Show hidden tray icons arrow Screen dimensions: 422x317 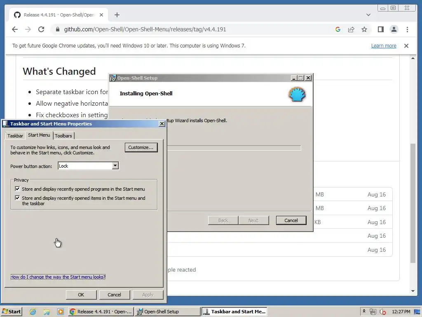tap(364, 311)
